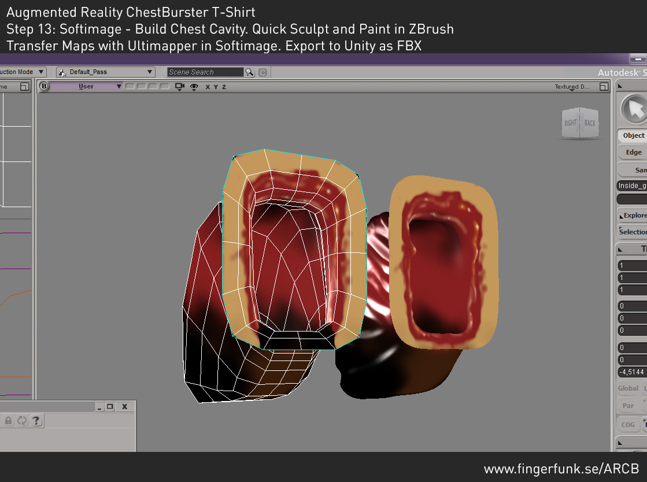
Task: Click the BACK face of the view cube
Action: 590,123
